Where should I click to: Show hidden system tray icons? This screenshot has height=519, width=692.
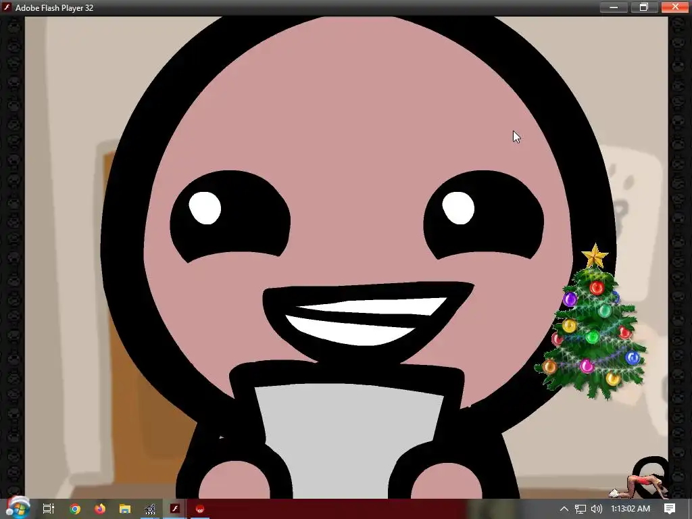pyautogui.click(x=564, y=509)
